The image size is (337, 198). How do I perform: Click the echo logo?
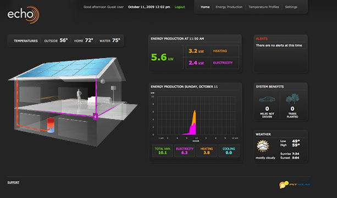[x=24, y=15]
